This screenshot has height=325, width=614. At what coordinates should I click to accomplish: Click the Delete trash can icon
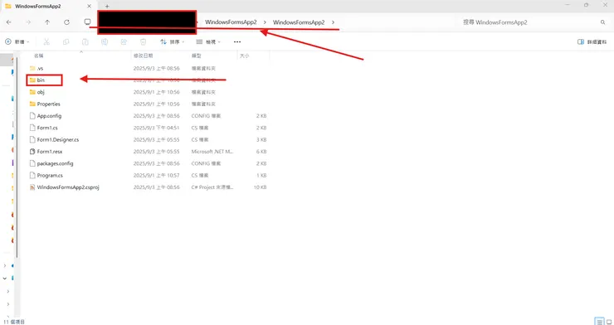[144, 41]
